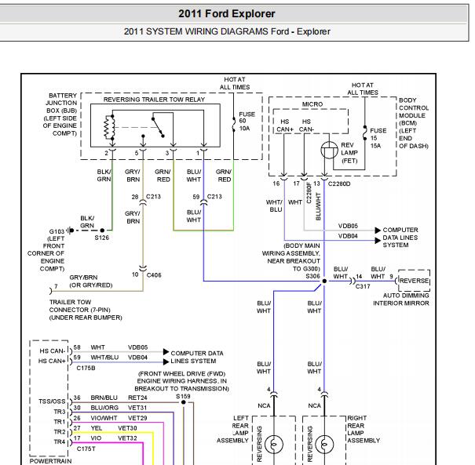Click the "BODY CONTROL MODULE (BCM)" description text
Screen dimensions: 475x465
coord(414,123)
